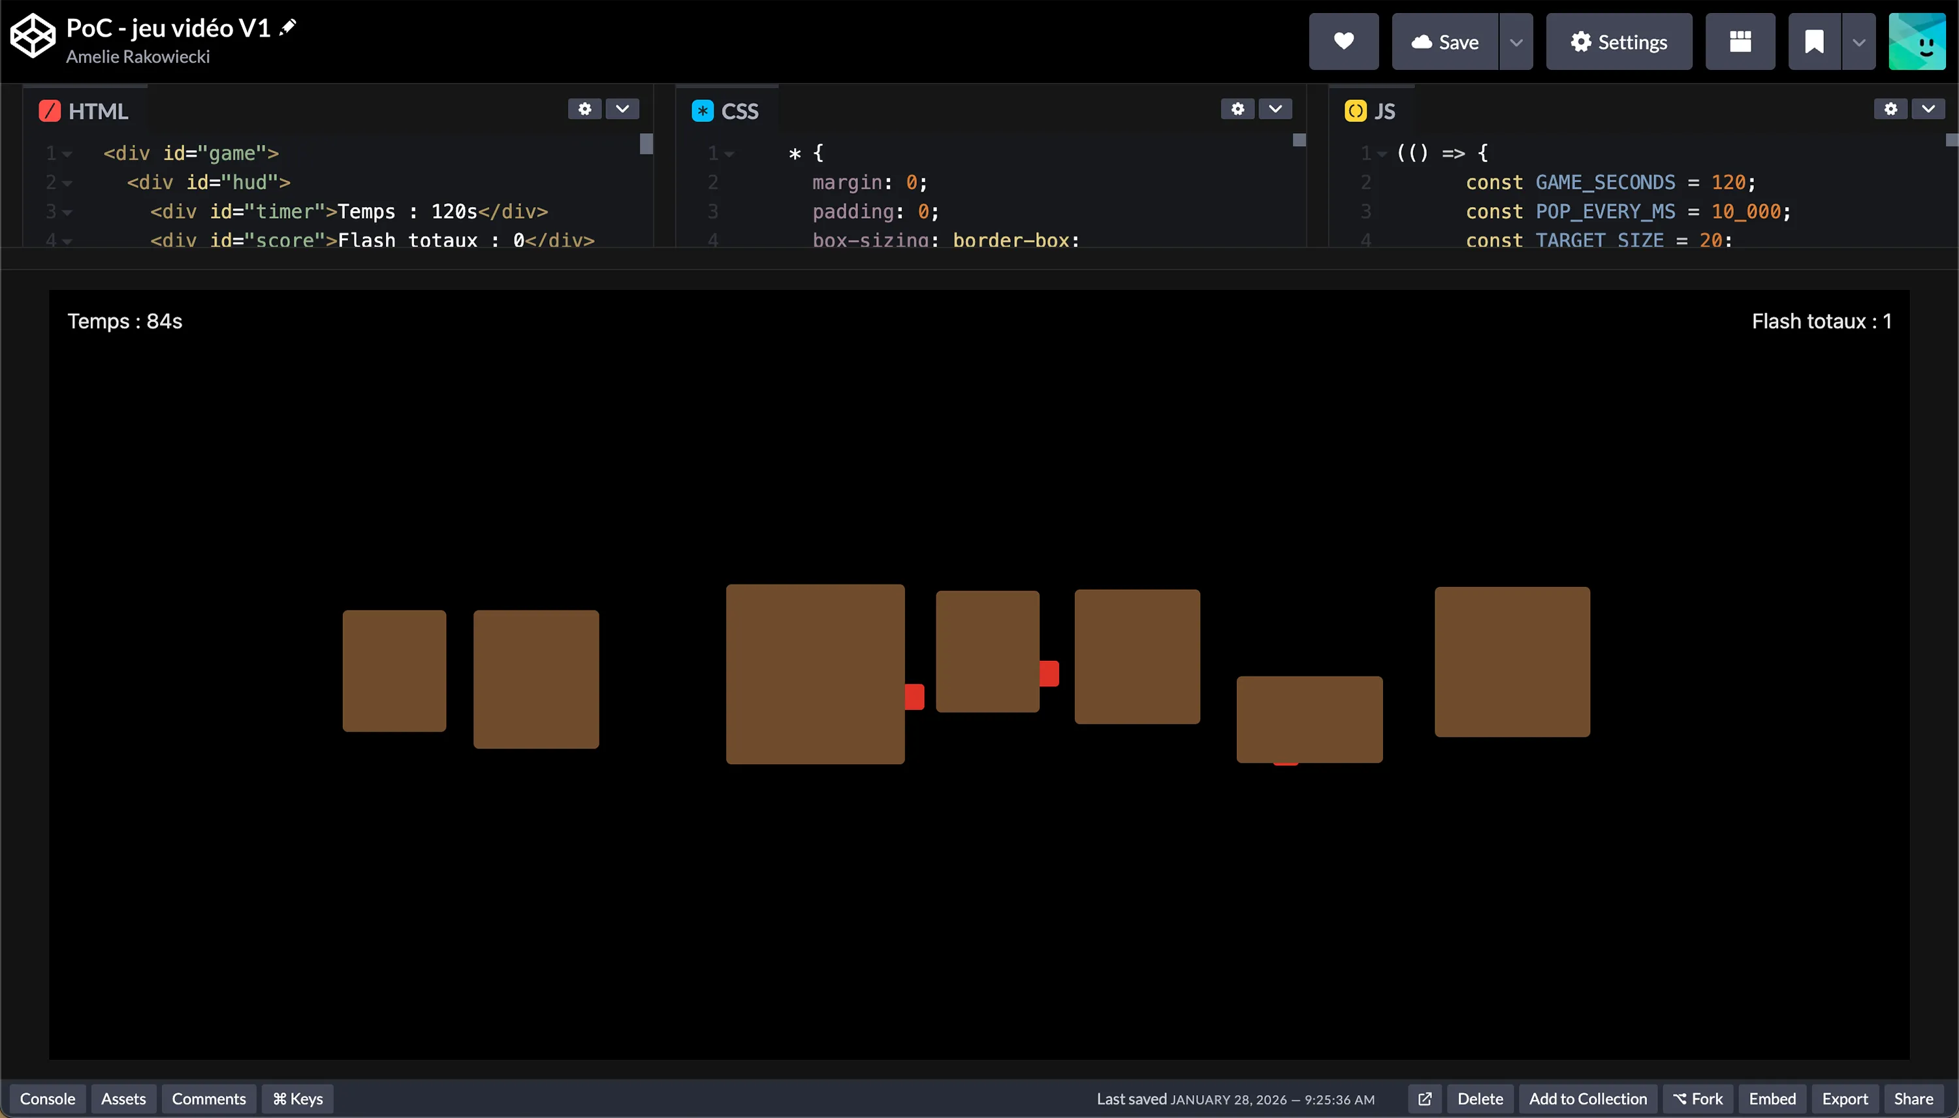Edit pen title with pencil icon
The image size is (1959, 1118).
288,27
